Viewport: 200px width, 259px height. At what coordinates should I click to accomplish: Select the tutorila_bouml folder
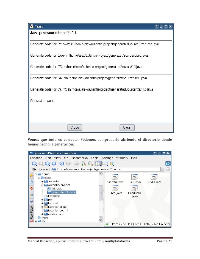(x=56, y=211)
